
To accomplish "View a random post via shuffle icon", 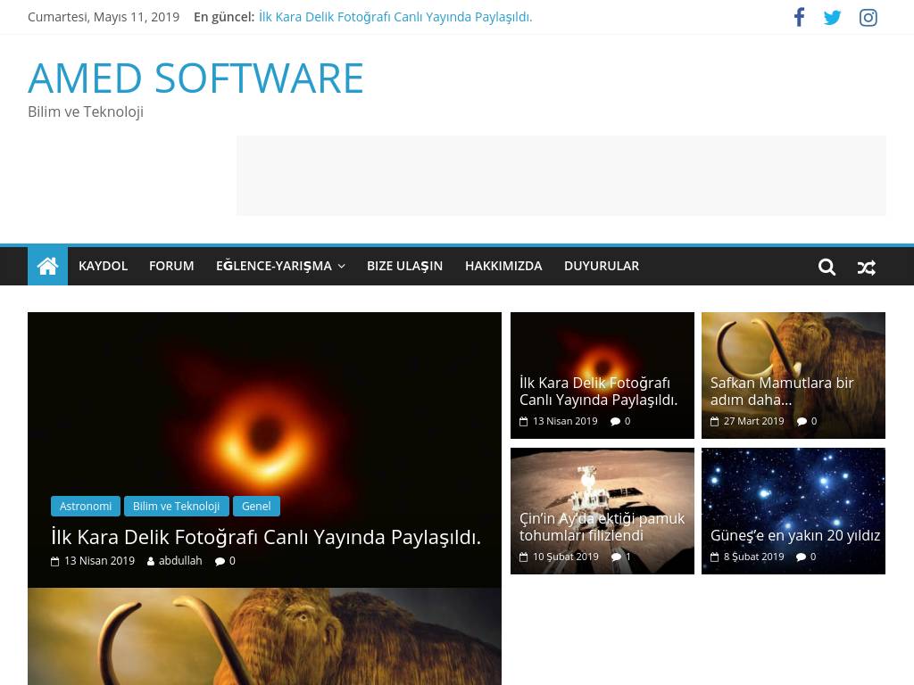I will (x=866, y=268).
